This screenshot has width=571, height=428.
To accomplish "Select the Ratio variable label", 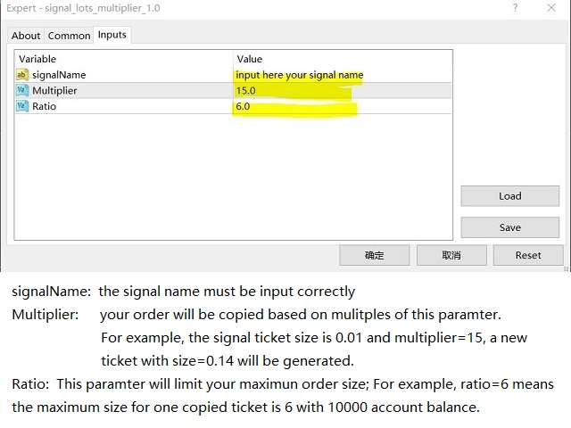I will click(44, 106).
